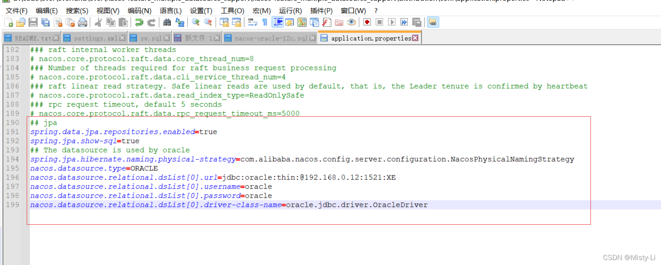Viewport: 661px width, 265px height.
Task: Click line number 190 in the margin
Action: tap(13, 123)
